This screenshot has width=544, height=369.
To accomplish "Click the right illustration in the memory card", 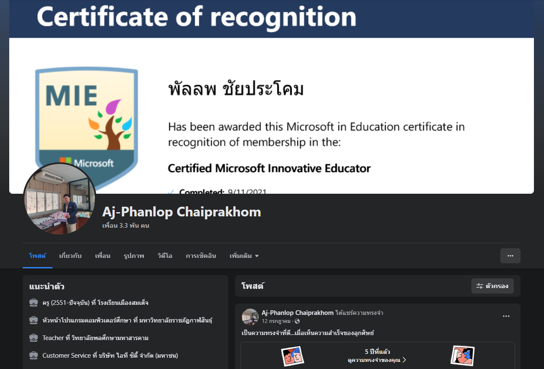I will tap(463, 356).
